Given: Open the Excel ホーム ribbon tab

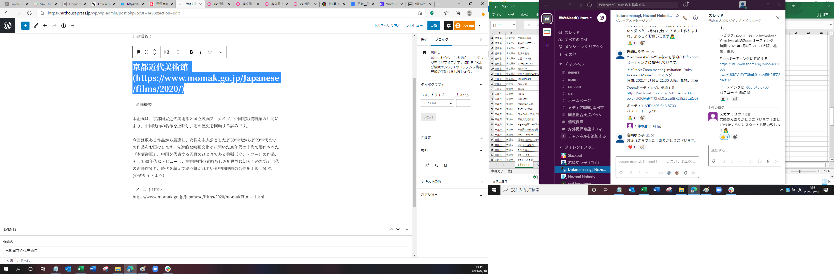Looking at the screenshot, I should 525,14.
